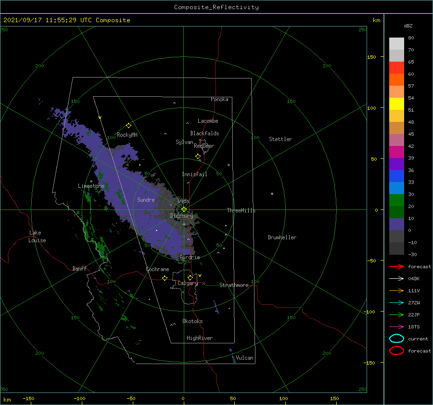
Task: Click the Olds label
Action: (x=183, y=201)
